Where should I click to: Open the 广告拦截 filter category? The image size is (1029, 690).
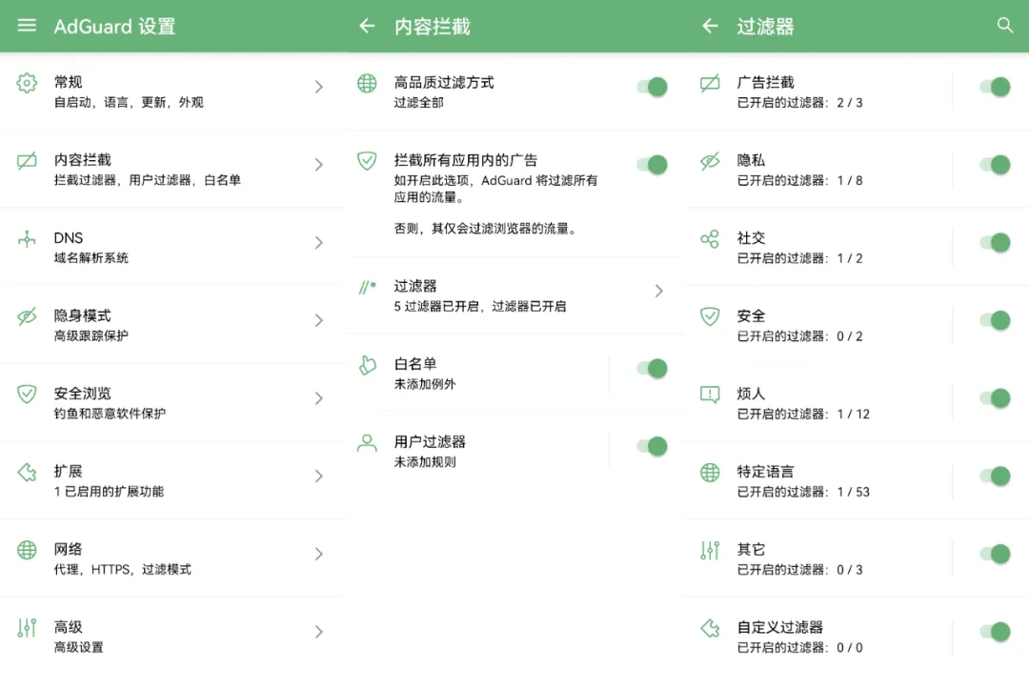click(819, 91)
